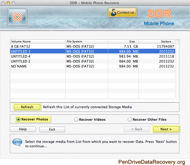Viewport: 190px width, 165px height.
Task: Sort by Volume Name column header
Action: pyautogui.click(x=38, y=41)
